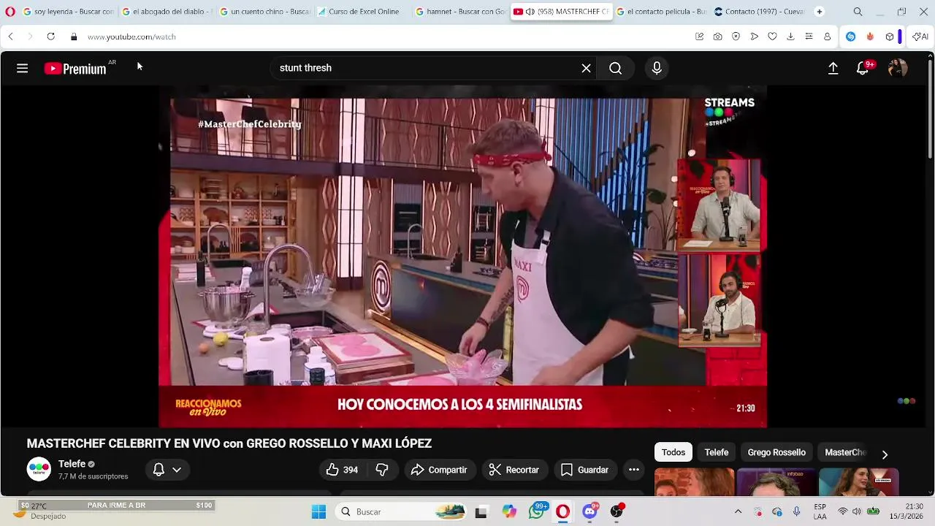Share the video via Compartir
Screen dimensions: 935x526
click(x=440, y=470)
